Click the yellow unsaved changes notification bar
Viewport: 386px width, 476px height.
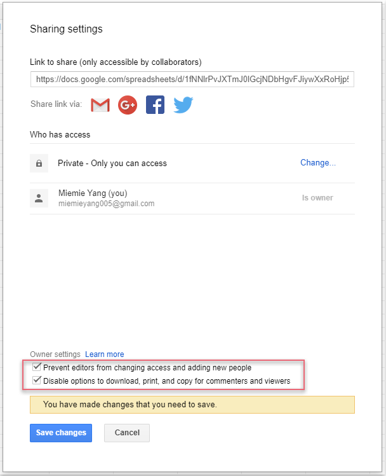pyautogui.click(x=192, y=405)
